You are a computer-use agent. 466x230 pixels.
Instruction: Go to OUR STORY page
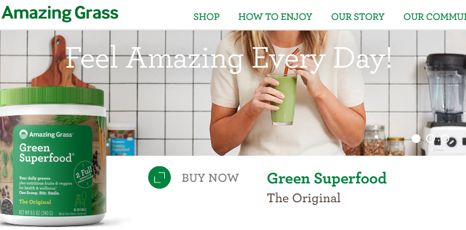(x=358, y=17)
